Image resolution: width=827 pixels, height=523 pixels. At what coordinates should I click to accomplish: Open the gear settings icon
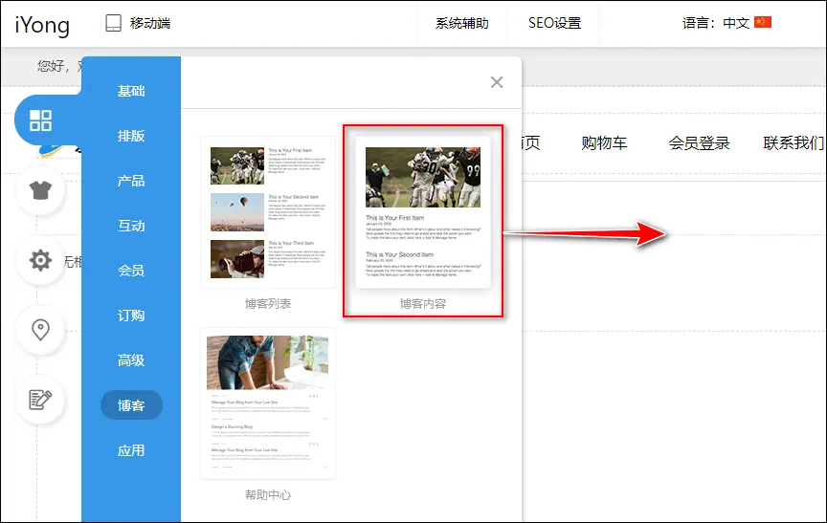40,260
